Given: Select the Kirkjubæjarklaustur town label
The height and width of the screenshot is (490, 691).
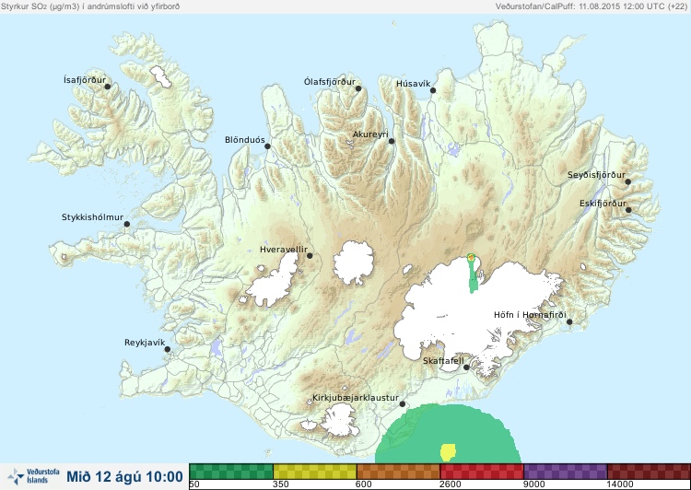Looking at the screenshot, I should [x=356, y=398].
